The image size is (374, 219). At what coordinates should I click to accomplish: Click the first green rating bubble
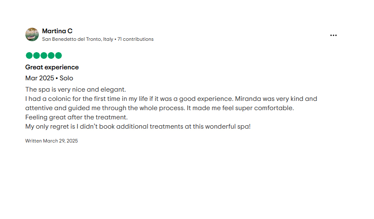click(x=29, y=55)
